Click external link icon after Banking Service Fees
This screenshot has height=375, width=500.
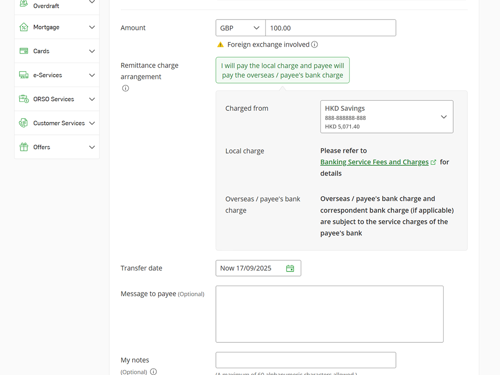tap(434, 162)
